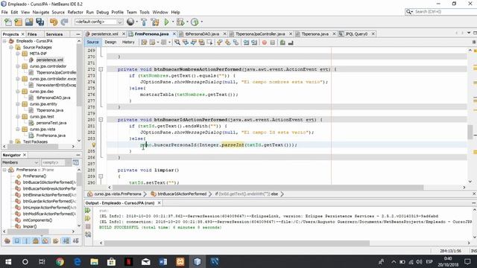This screenshot has height=268, width=477.
Task: Switch to the persistence.xml editor tab
Action: point(104,34)
